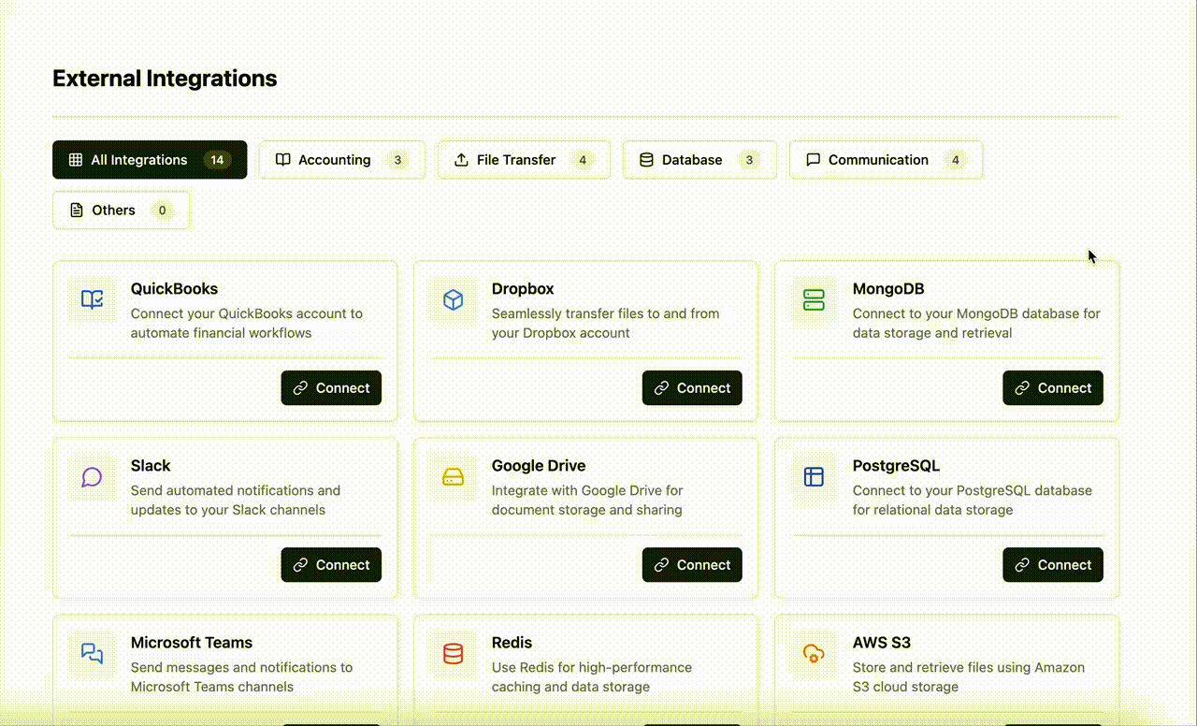
Task: Click the Redis description about caching
Action: pyautogui.click(x=592, y=677)
